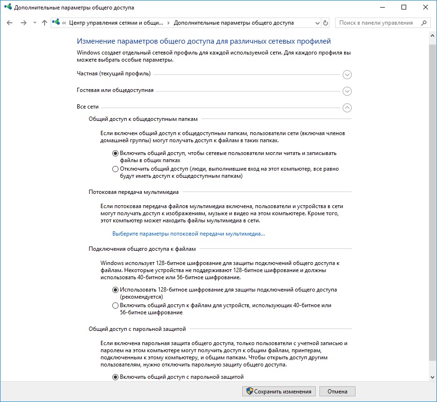Screen dimensions: 437x402
Task: Click the Back navigation arrow
Action: [9, 23]
